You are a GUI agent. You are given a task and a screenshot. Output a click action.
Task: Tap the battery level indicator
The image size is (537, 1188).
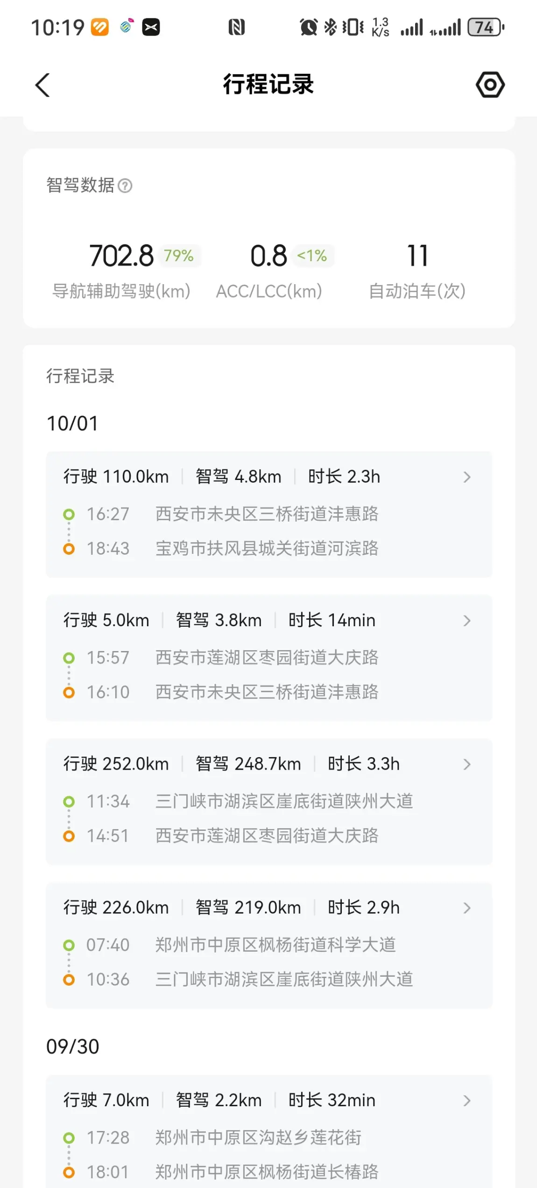pyautogui.click(x=486, y=27)
